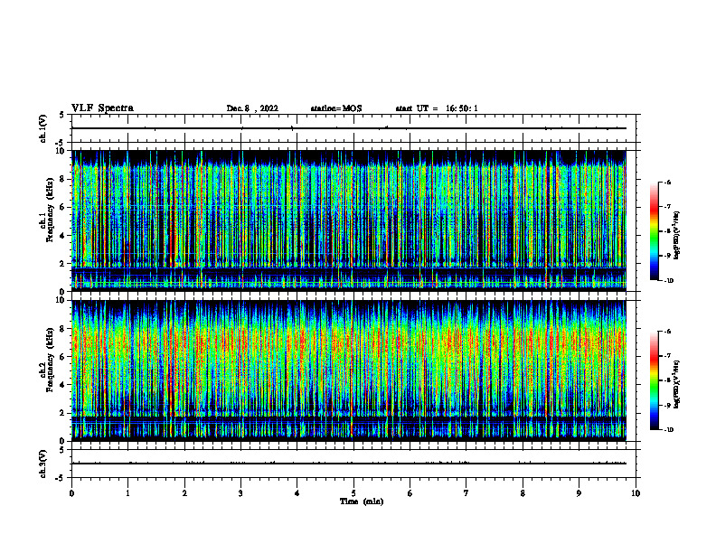The image size is (716, 553).
Task: Click the "-6" value on ch.1 color bar
Action: pos(667,182)
